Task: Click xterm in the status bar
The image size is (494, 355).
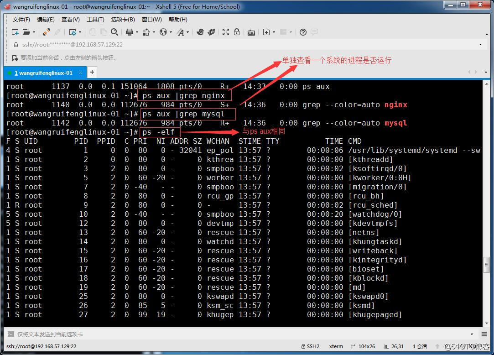Action: [x=336, y=346]
